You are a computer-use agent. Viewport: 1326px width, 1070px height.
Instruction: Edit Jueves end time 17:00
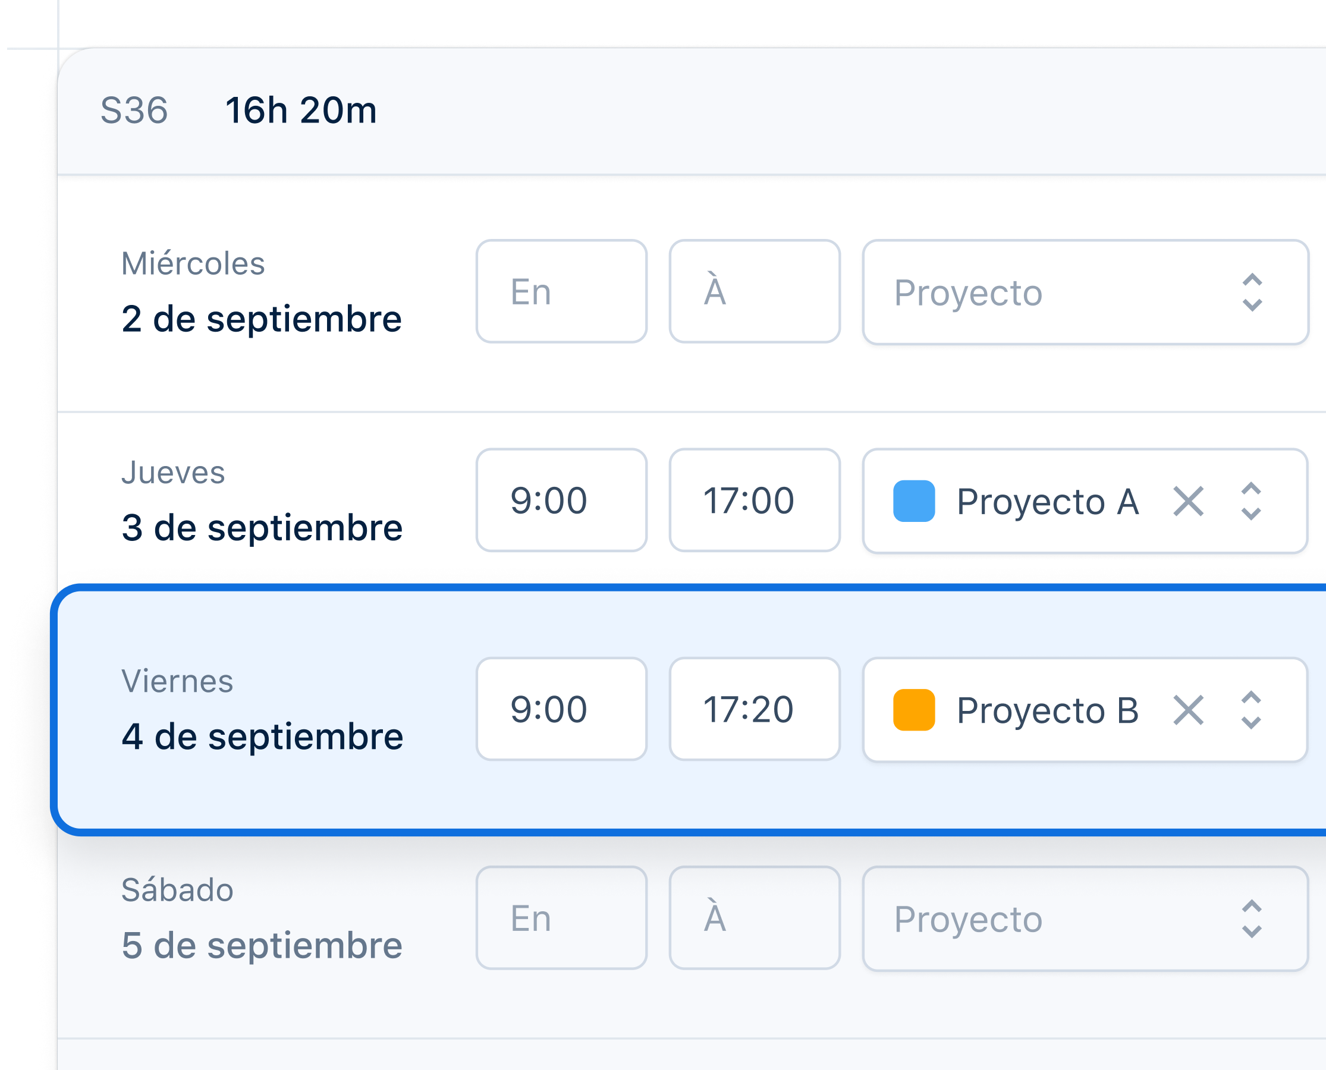754,500
